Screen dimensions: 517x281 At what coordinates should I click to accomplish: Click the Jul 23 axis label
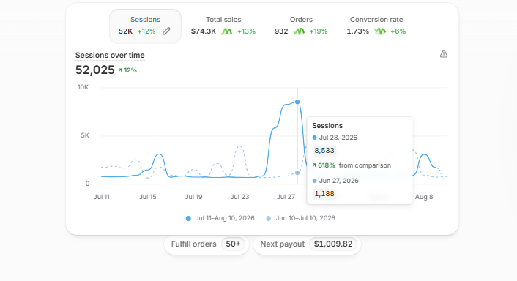pyautogui.click(x=239, y=197)
